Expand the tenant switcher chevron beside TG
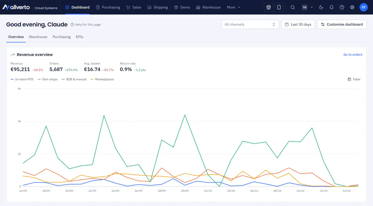 (312, 7)
